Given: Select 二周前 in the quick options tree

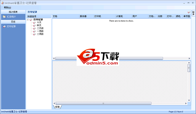Looking at the screenshot, I should point(40,34).
